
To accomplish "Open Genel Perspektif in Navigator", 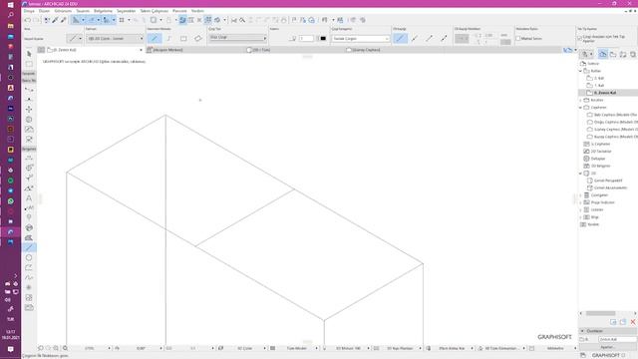I will 608,180.
